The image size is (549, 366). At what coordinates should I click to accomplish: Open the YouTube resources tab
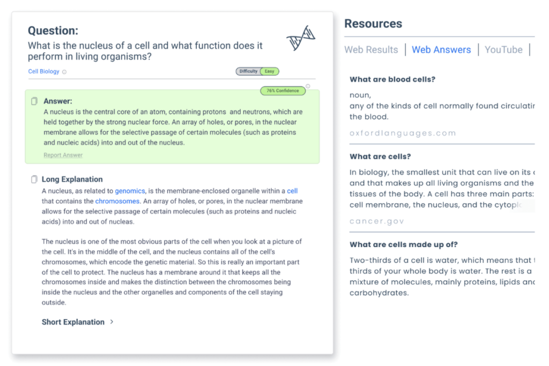(503, 50)
